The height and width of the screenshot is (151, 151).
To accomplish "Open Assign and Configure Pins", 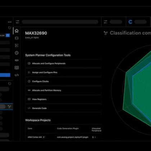I will (x=63, y=72).
